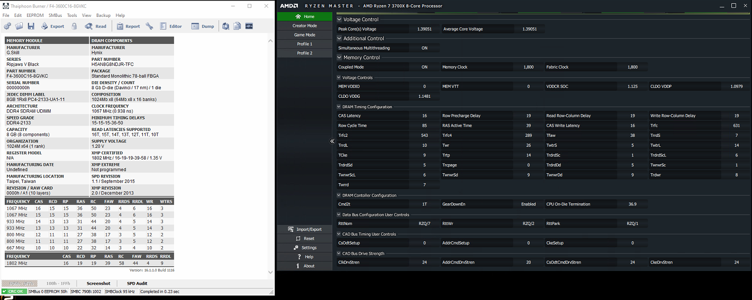Image resolution: width=752 pixels, height=300 pixels.
Task: Collapse the Ryzen Master sidebar with double chevron
Action: [332, 141]
